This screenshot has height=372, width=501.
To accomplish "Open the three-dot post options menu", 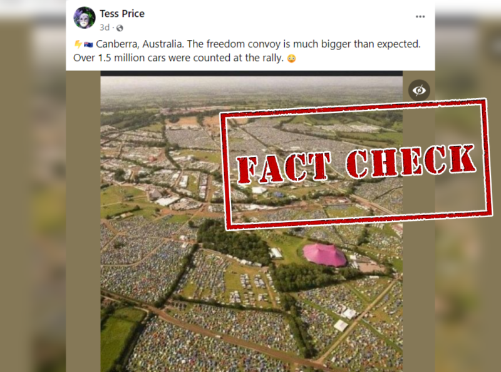I will [420, 16].
